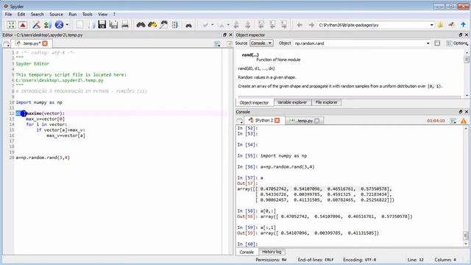This screenshot has width=471, height=265.
Task: Create a new file with the blank page icon
Action: pos(79,24)
